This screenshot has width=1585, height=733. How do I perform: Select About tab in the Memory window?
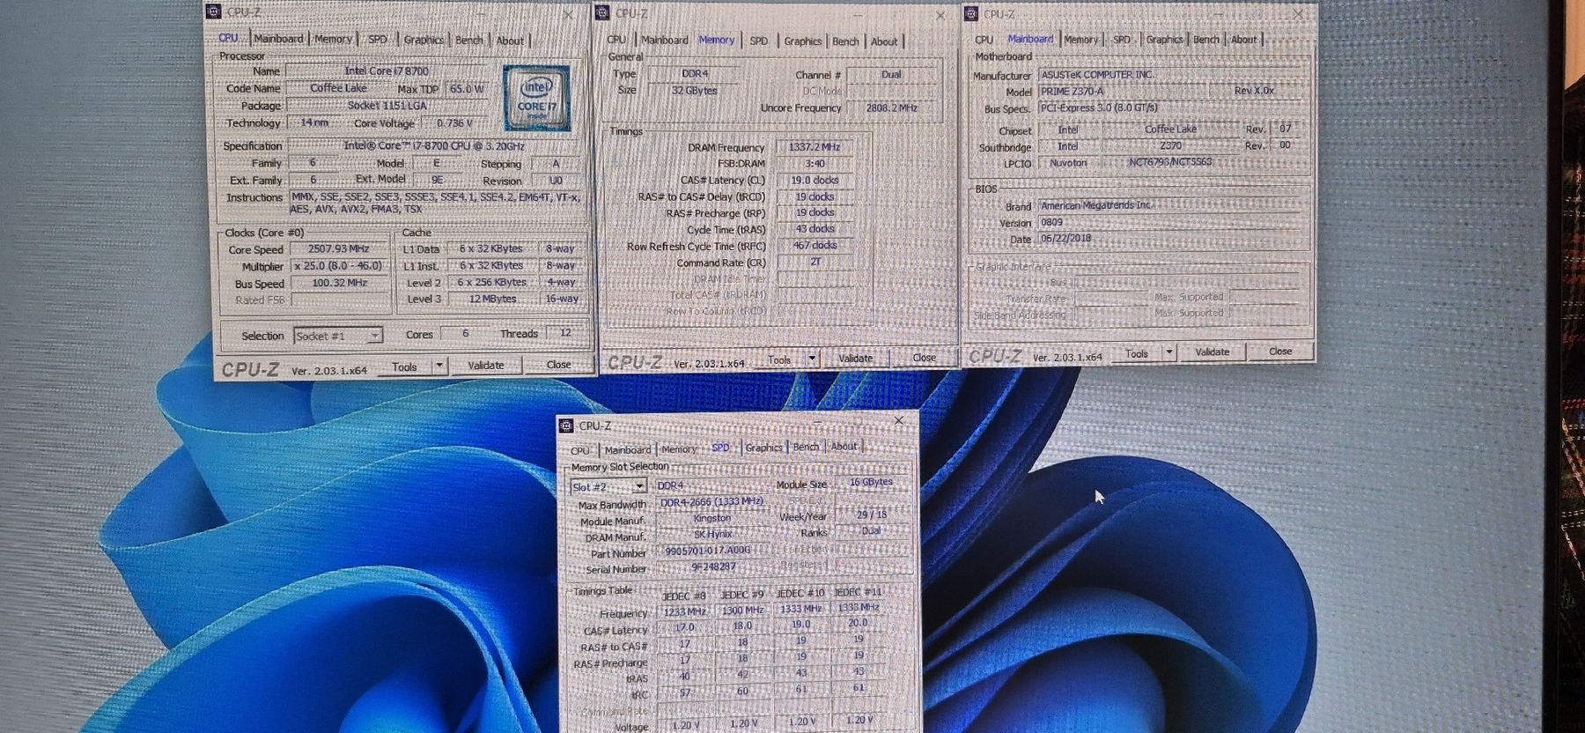[884, 41]
